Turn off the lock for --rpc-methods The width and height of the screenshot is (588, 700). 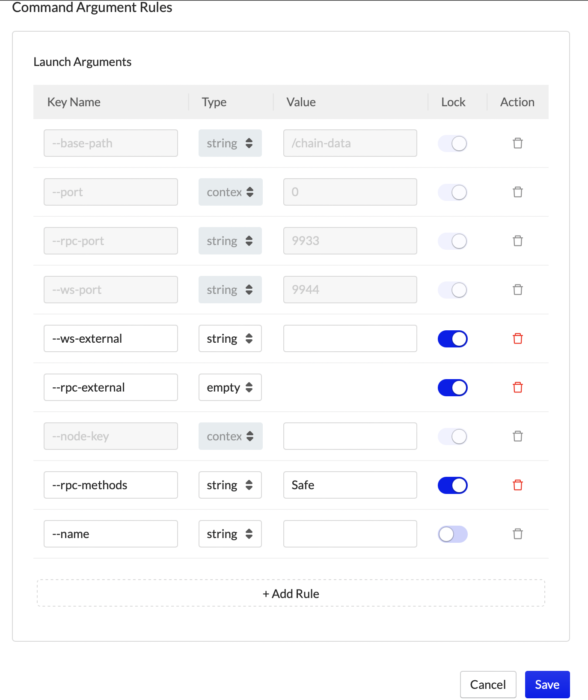coord(452,485)
